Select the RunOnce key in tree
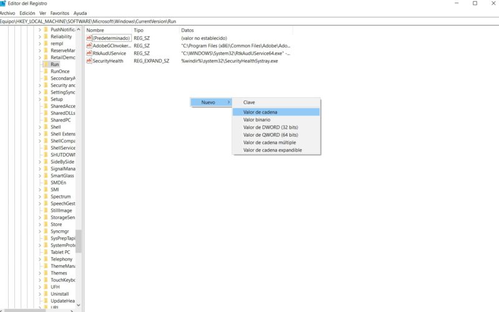499x312 pixels. point(60,71)
